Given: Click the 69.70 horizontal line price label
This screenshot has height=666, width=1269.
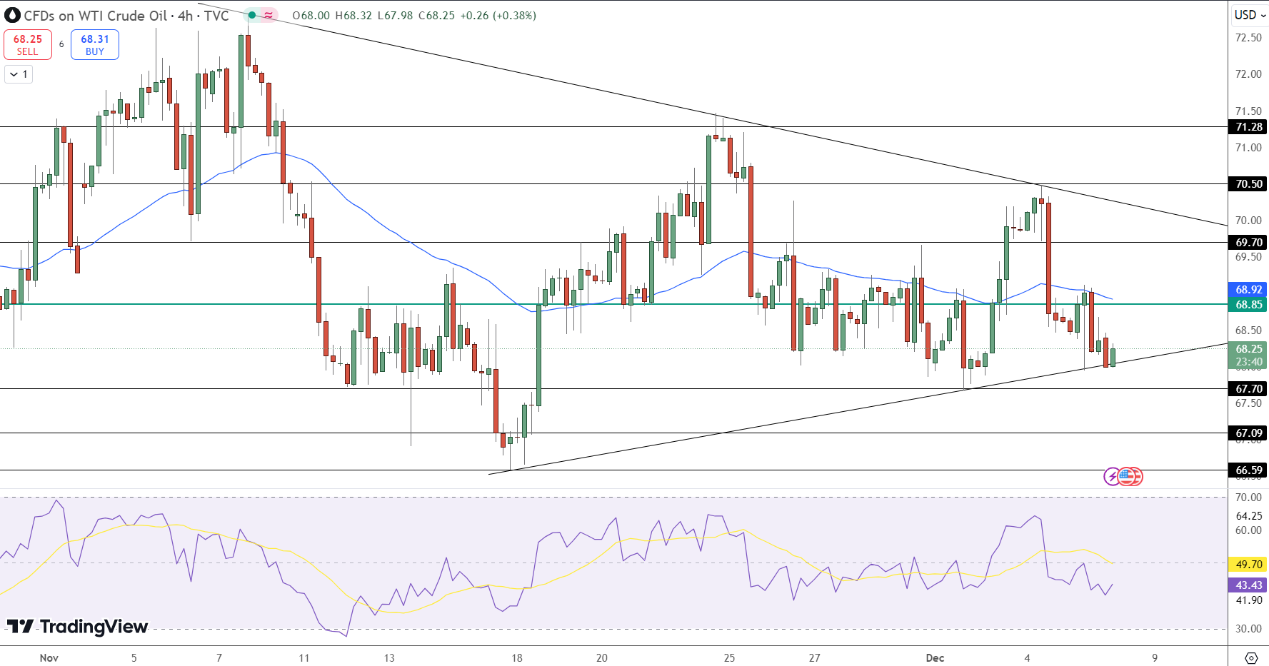Looking at the screenshot, I should coord(1248,243).
